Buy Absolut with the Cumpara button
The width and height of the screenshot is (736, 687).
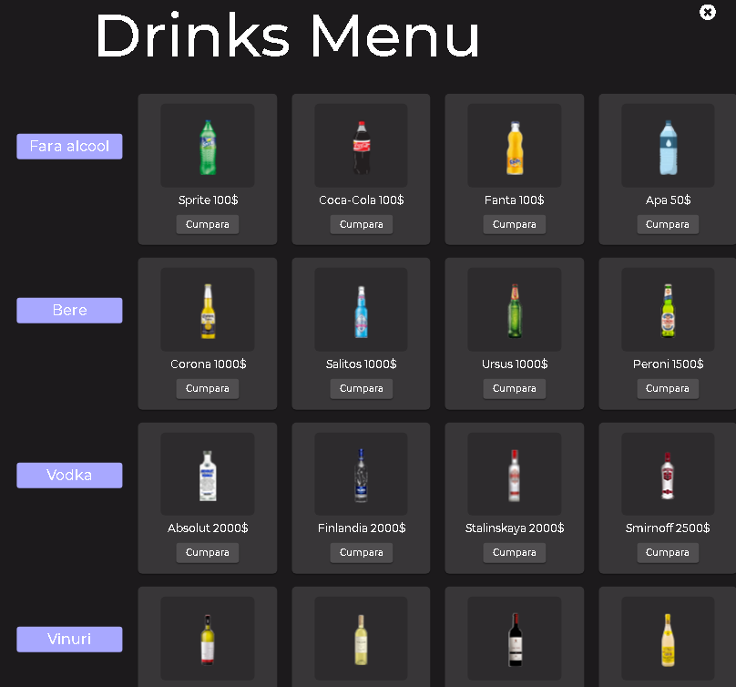pyautogui.click(x=208, y=552)
